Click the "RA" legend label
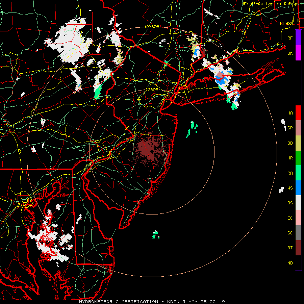 coord(290,173)
